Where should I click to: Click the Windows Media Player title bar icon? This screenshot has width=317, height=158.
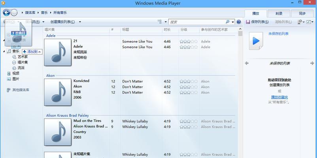point(3,3)
